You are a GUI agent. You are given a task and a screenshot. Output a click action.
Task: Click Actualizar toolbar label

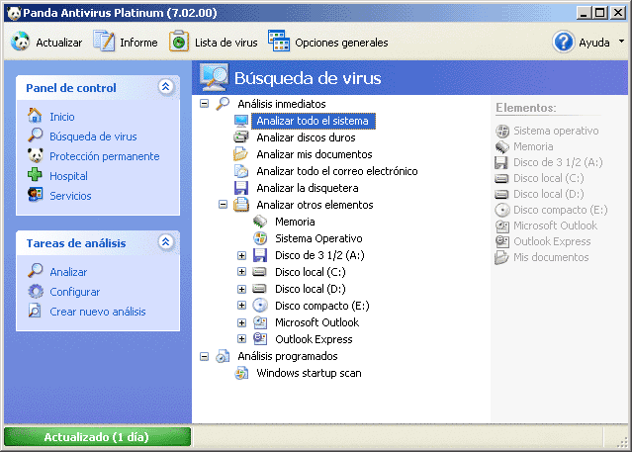point(58,43)
